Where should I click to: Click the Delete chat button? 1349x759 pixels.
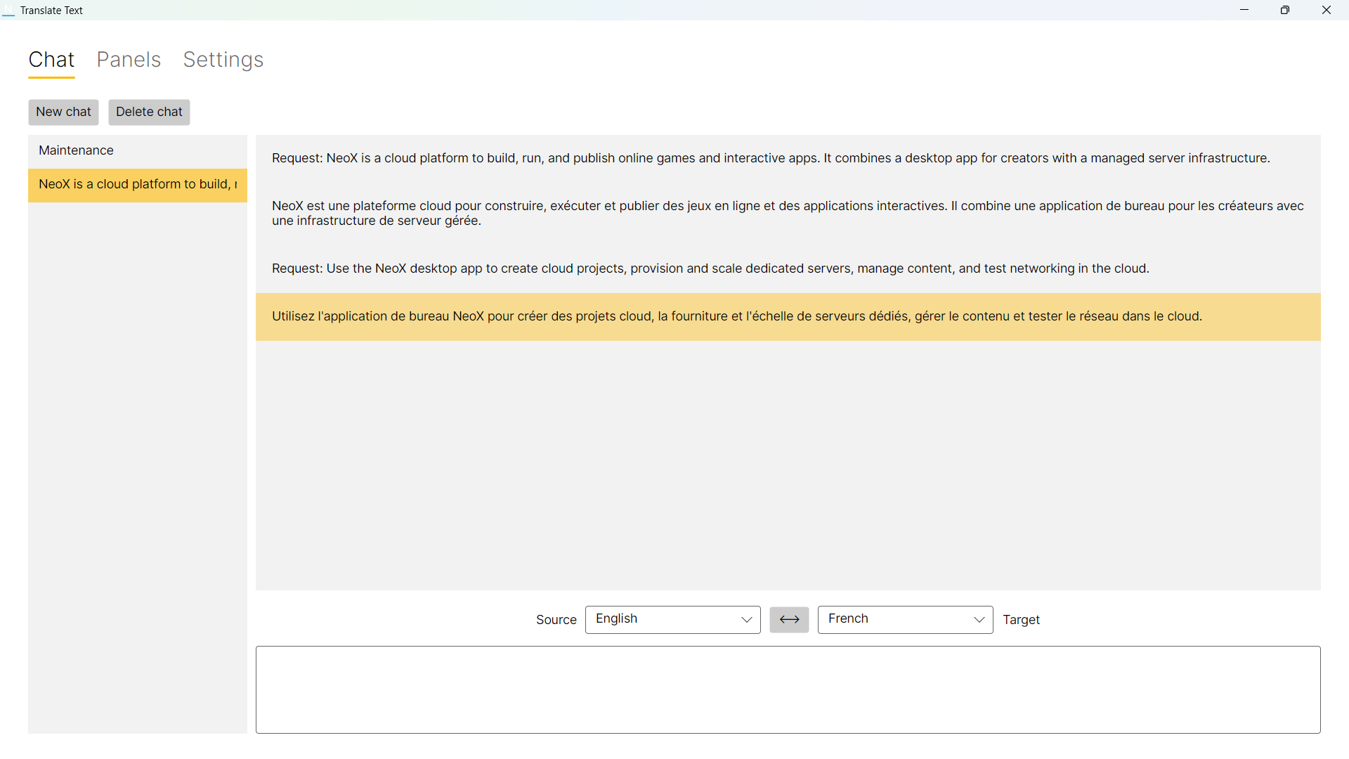pos(148,112)
